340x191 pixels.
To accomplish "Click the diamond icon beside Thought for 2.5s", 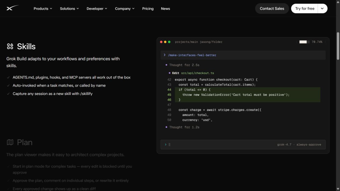I will click(x=166, y=65).
